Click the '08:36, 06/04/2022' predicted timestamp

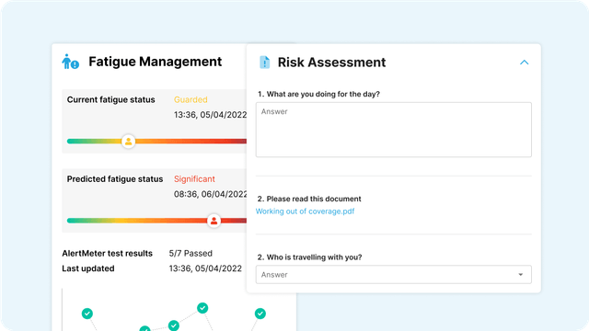pyautogui.click(x=210, y=194)
